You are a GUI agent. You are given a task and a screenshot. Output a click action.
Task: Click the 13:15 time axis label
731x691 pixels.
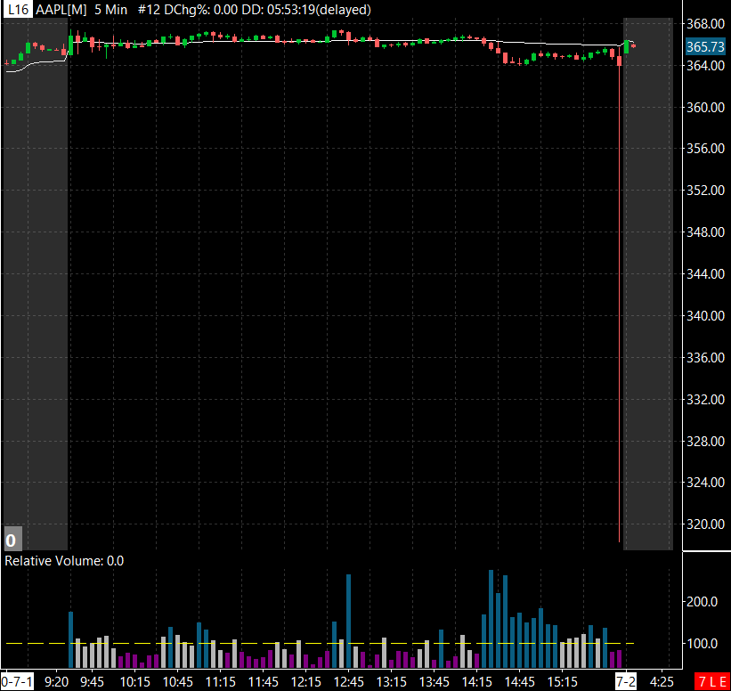392,682
